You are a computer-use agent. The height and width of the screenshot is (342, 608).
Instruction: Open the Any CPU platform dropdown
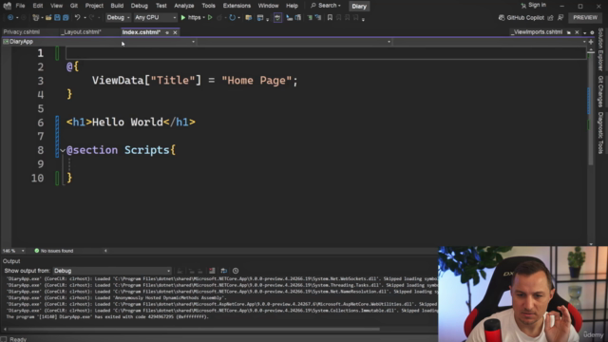[x=155, y=18]
